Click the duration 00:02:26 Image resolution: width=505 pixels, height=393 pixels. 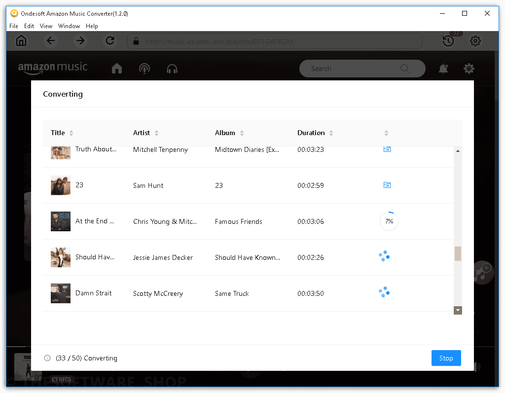[311, 257]
